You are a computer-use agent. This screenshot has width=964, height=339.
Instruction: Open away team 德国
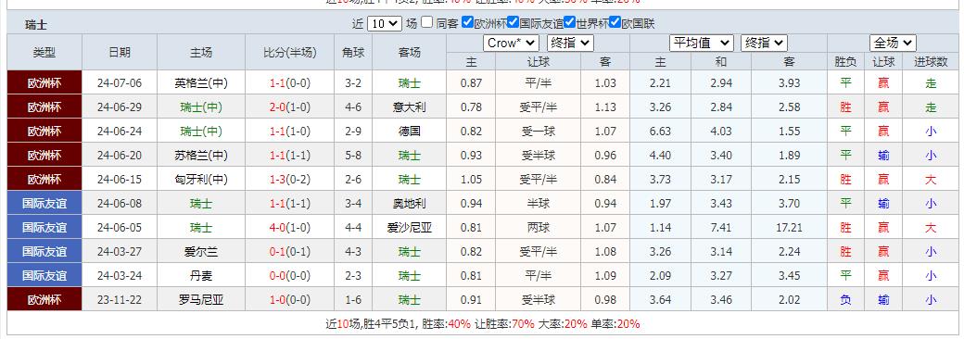(x=409, y=131)
